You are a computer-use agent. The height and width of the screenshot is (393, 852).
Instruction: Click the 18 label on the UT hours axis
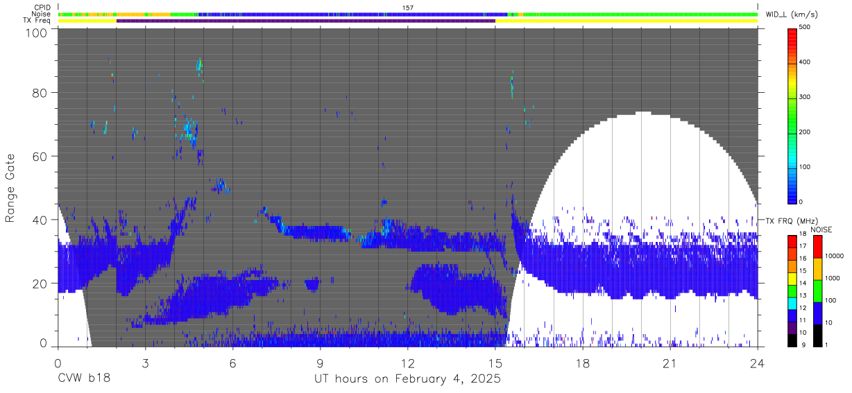click(583, 363)
